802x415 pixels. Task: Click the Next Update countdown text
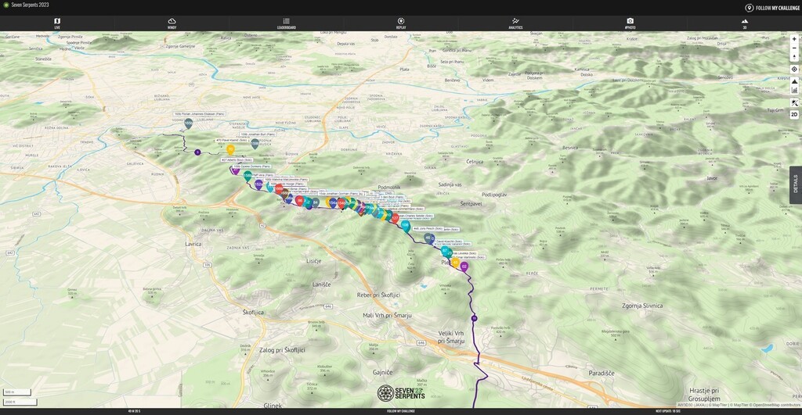point(667,411)
